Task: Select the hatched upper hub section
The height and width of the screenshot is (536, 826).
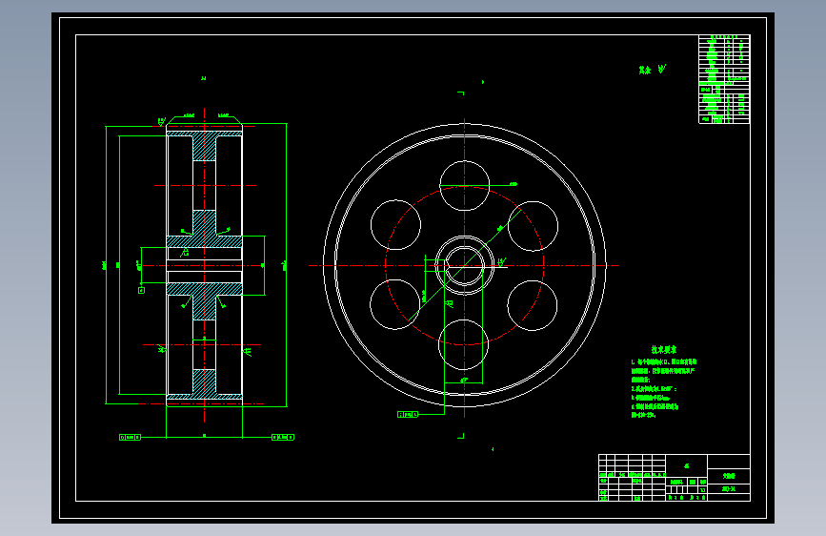Action: pos(205,241)
